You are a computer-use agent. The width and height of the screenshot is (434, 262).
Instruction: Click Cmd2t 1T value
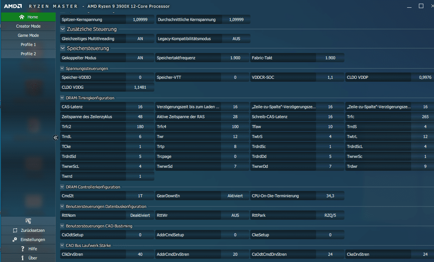pos(140,196)
